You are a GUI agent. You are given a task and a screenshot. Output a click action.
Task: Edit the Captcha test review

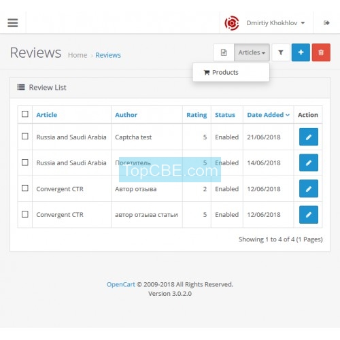pos(309,137)
